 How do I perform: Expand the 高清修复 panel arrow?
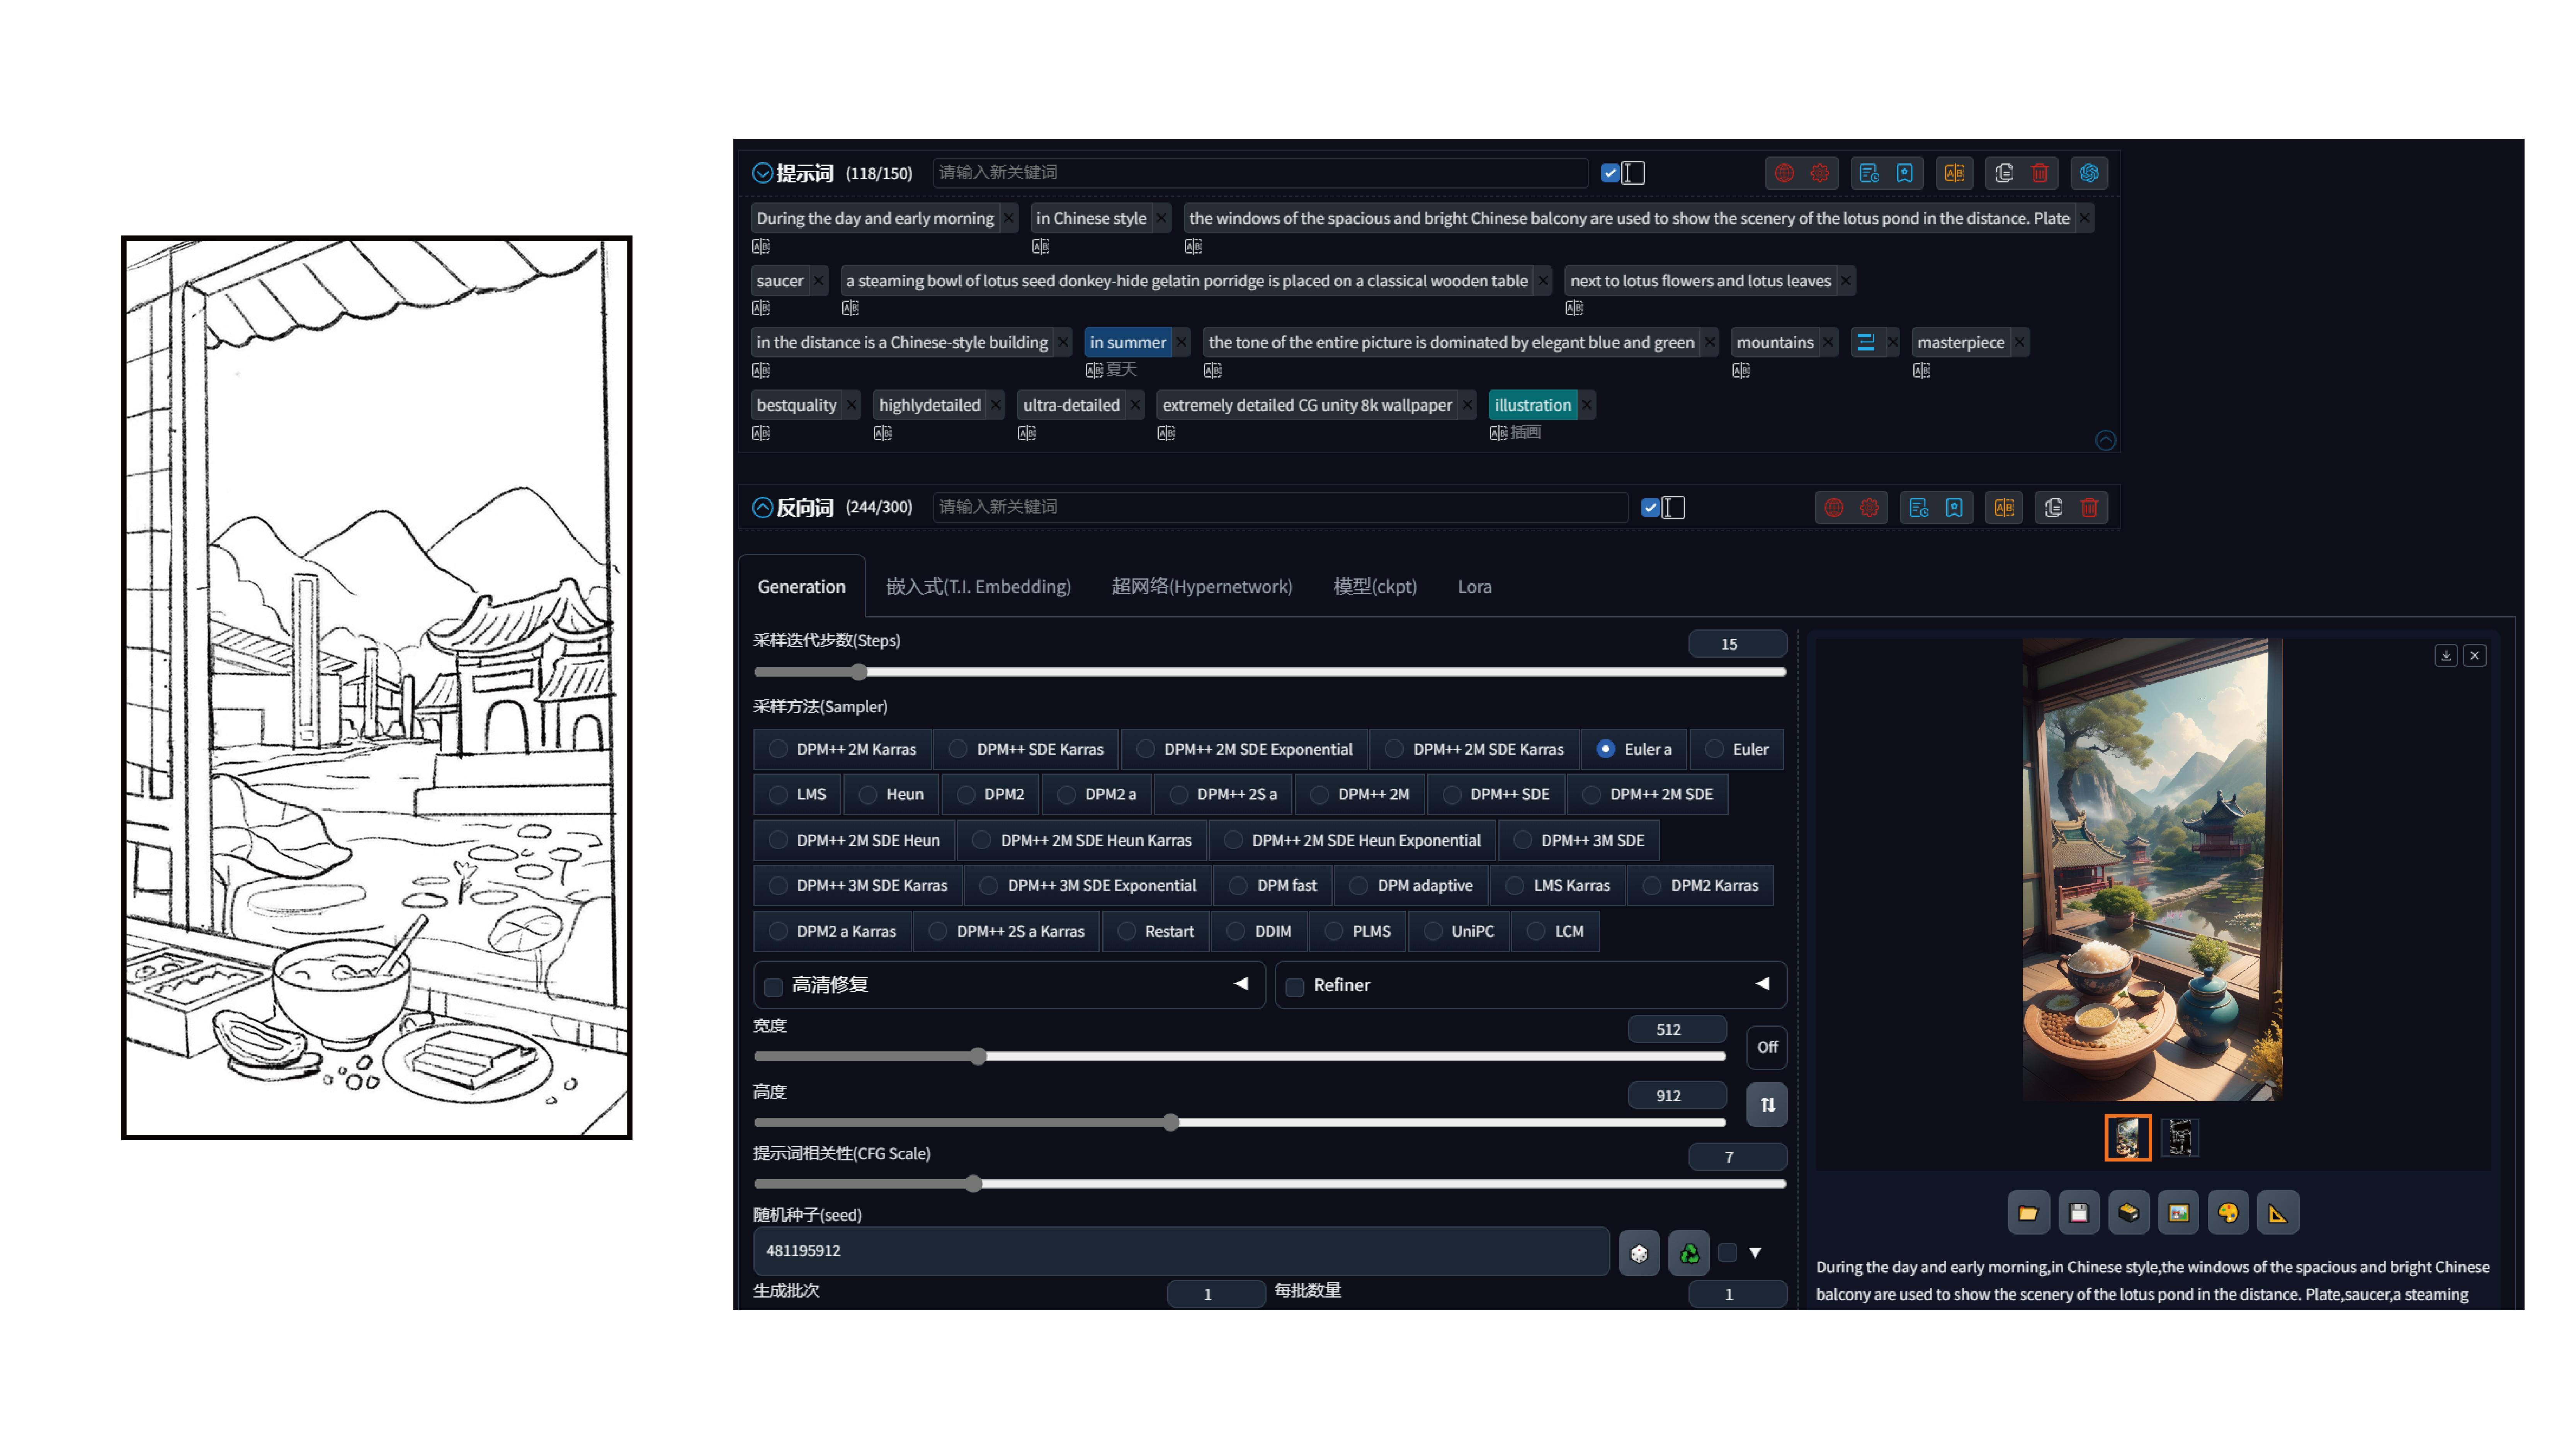click(1241, 984)
